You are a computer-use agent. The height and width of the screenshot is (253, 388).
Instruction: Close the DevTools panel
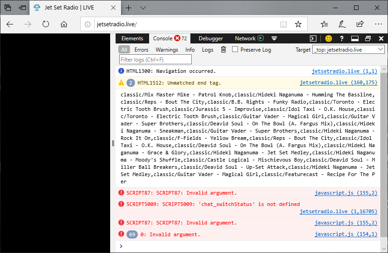click(381, 38)
